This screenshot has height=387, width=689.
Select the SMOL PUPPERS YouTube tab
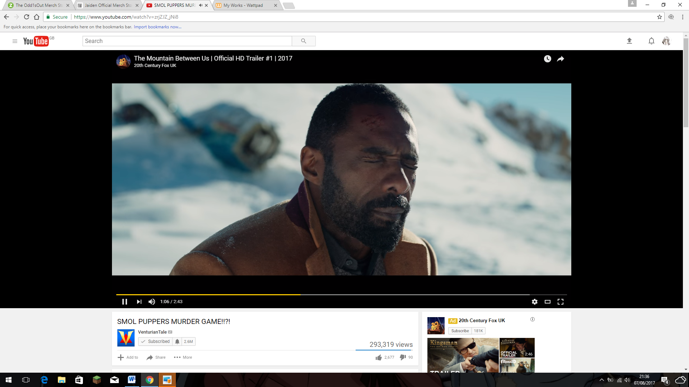175,5
